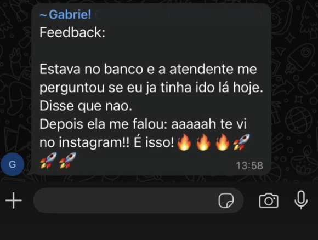Tap the third fire emoji

[x=222, y=142]
